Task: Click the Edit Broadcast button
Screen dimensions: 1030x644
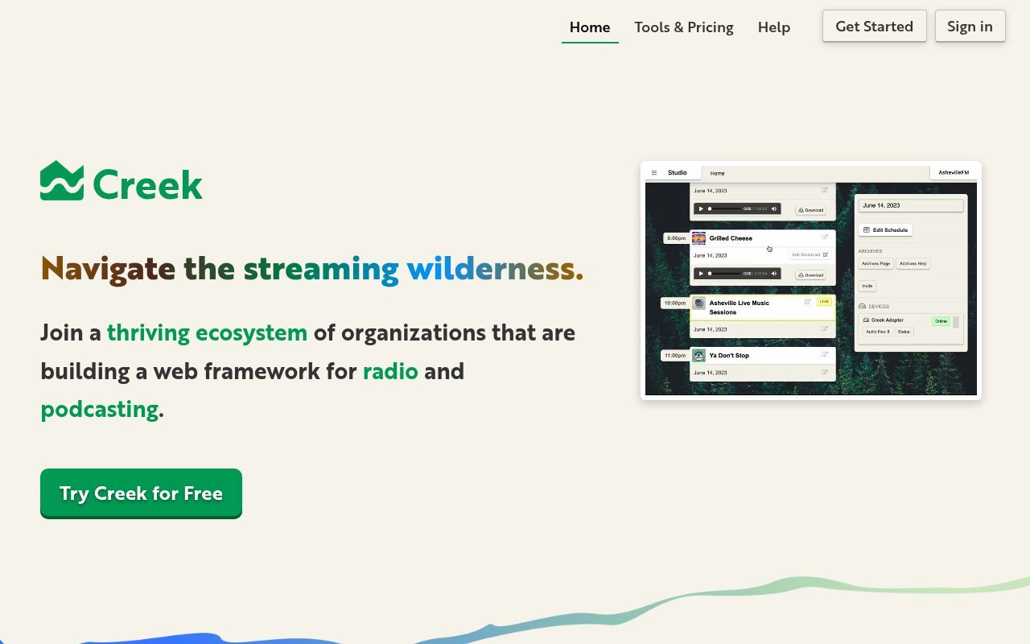Action: (810, 254)
